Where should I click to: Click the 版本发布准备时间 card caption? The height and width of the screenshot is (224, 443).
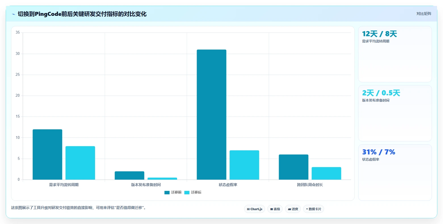click(x=376, y=100)
